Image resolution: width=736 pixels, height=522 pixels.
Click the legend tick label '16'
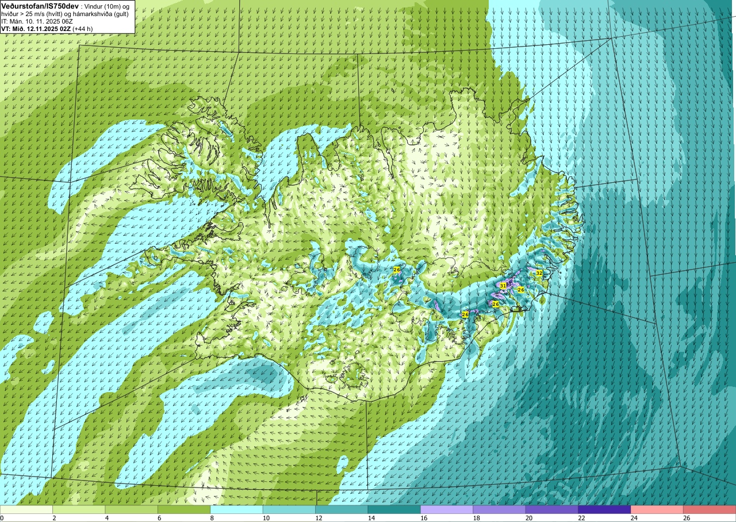pos(424,518)
